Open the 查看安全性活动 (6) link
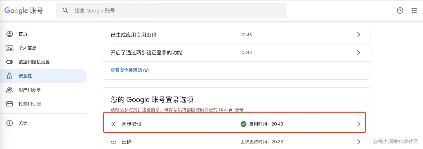Screen dimensions: 423x149 [130, 70]
